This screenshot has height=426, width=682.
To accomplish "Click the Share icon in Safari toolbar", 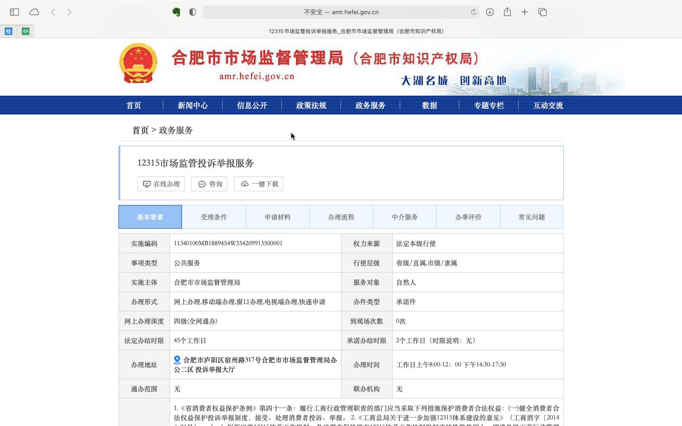I will pos(507,12).
